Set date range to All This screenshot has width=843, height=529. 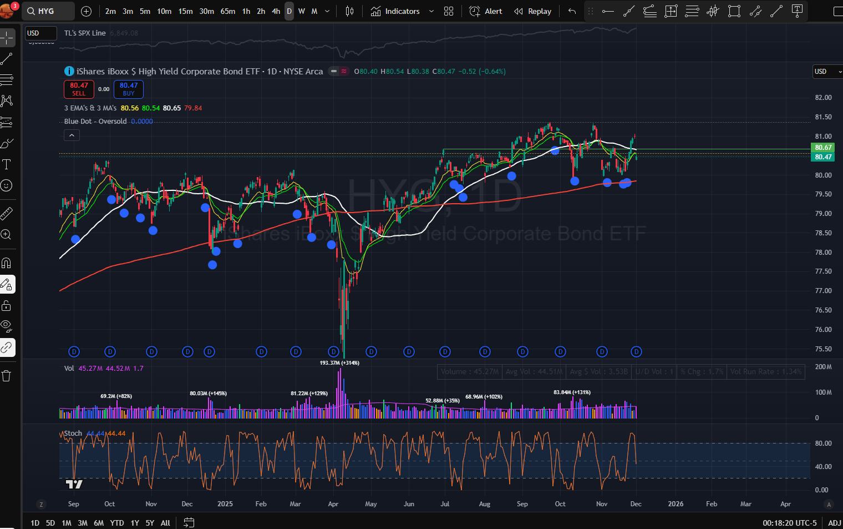point(165,523)
